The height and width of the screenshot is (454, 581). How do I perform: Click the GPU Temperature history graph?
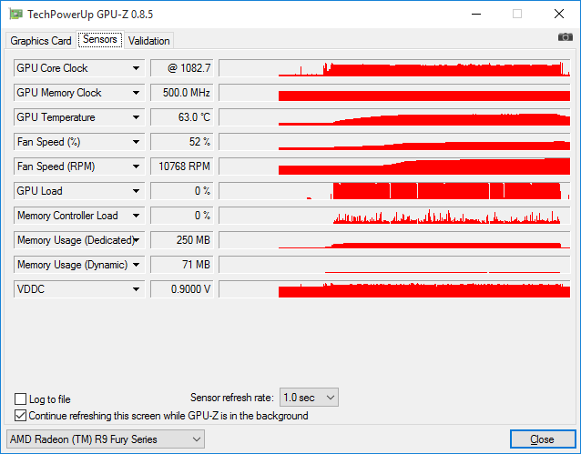[394, 117]
